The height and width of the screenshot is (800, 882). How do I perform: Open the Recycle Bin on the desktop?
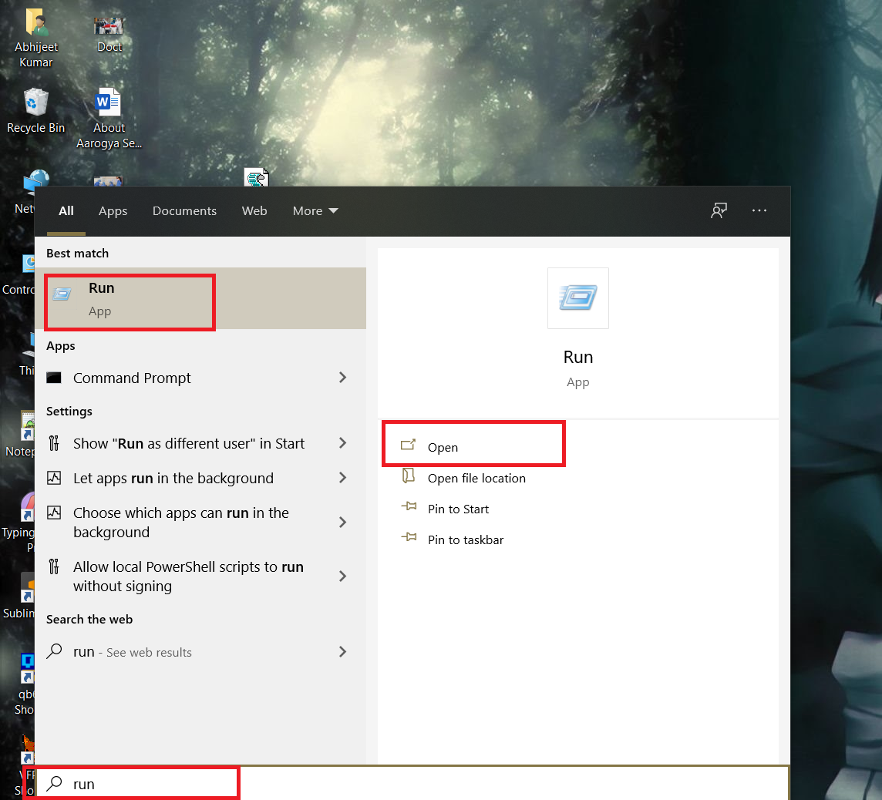point(35,108)
